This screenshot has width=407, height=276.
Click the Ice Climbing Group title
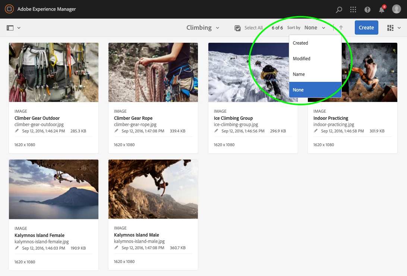[x=233, y=118]
